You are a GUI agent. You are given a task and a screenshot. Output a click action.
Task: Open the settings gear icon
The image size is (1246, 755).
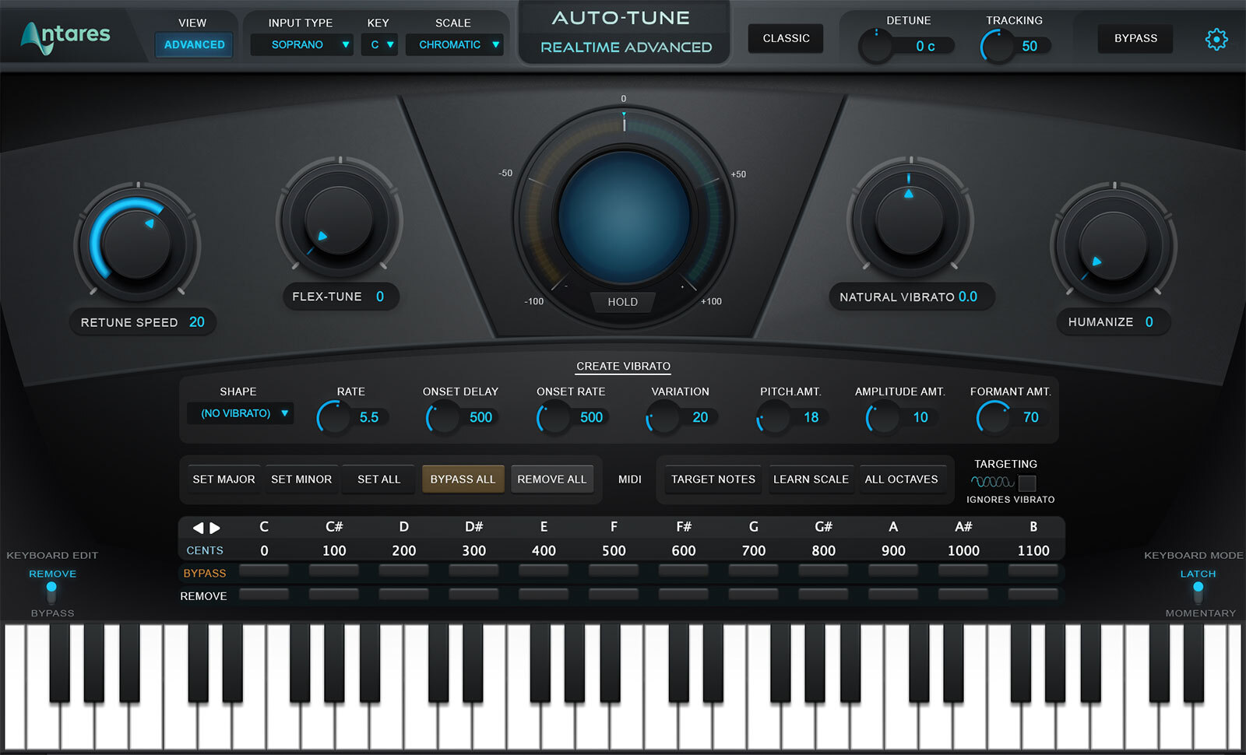(x=1216, y=39)
